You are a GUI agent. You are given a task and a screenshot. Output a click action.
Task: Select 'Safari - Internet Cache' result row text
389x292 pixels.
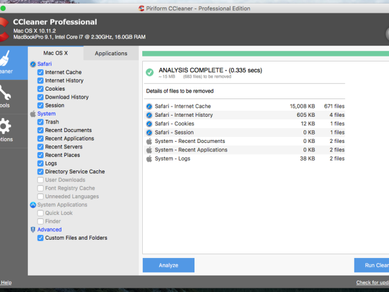[x=183, y=106]
